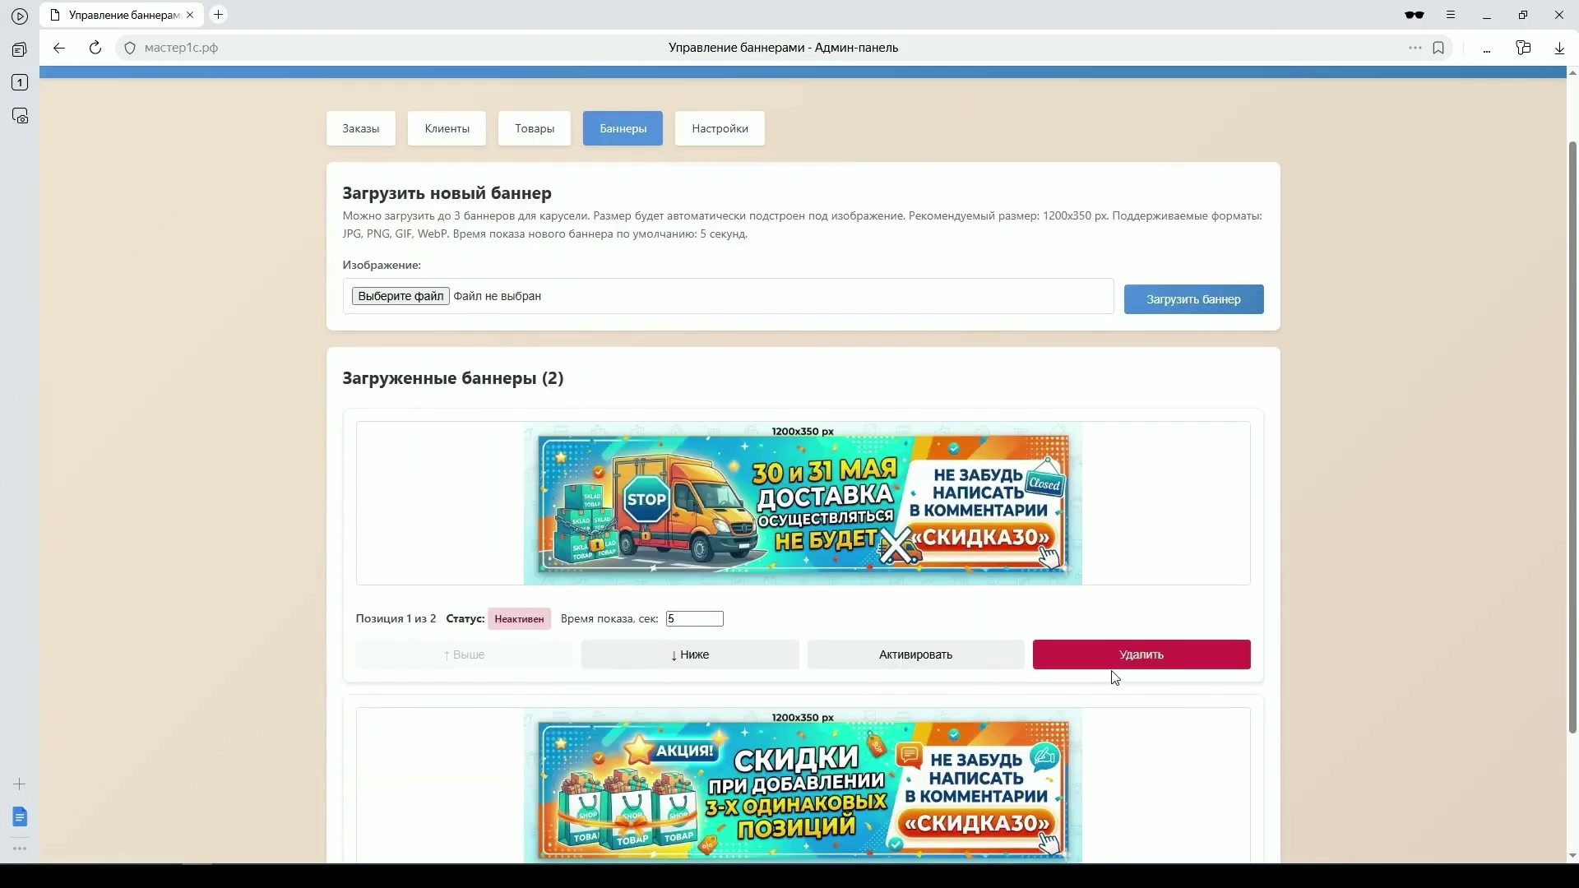
Task: Open the Настройки tab
Action: 720,128
